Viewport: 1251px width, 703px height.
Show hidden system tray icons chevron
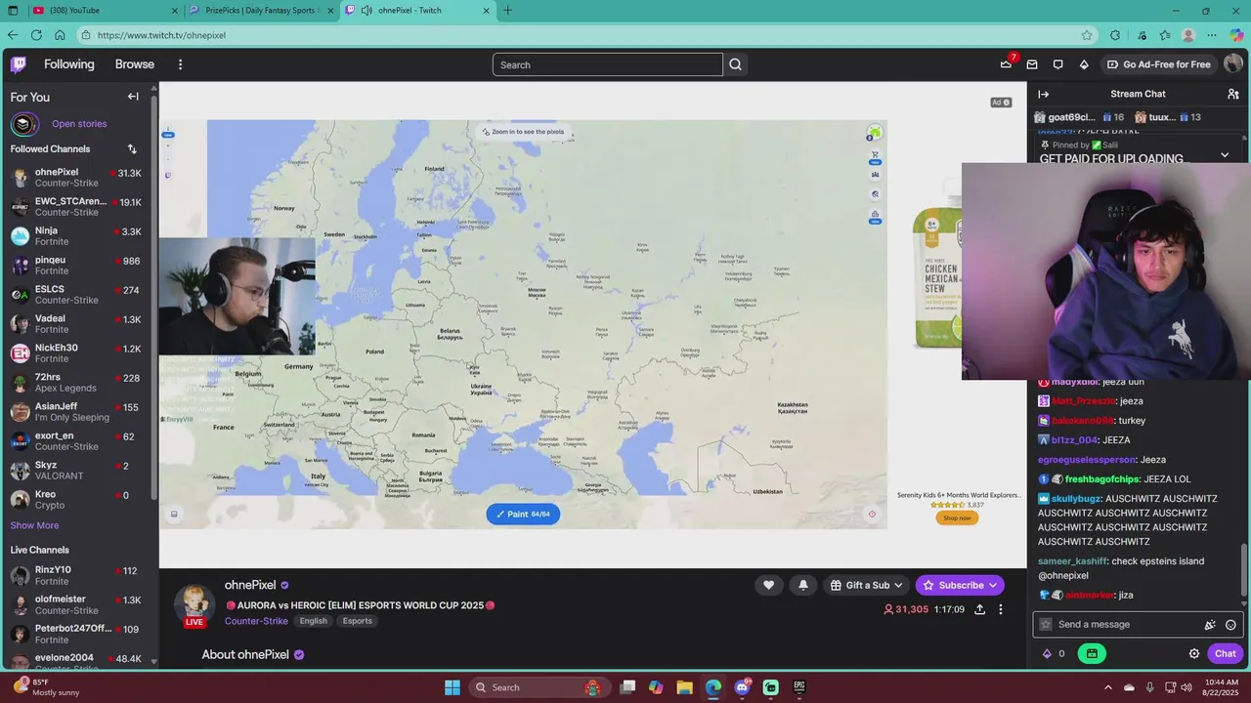[x=1107, y=687]
